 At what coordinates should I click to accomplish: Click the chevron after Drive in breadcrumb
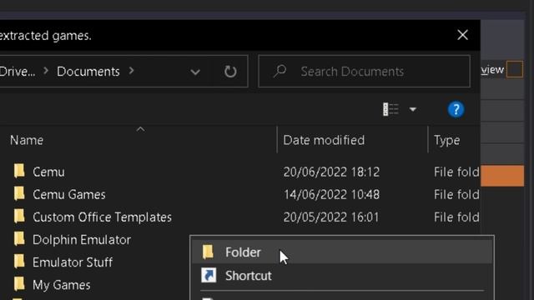point(46,71)
